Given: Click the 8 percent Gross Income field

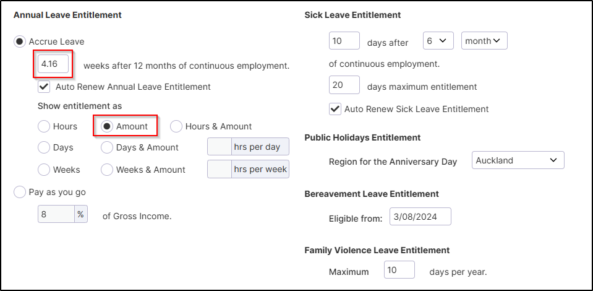Looking at the screenshot, I should pyautogui.click(x=56, y=214).
